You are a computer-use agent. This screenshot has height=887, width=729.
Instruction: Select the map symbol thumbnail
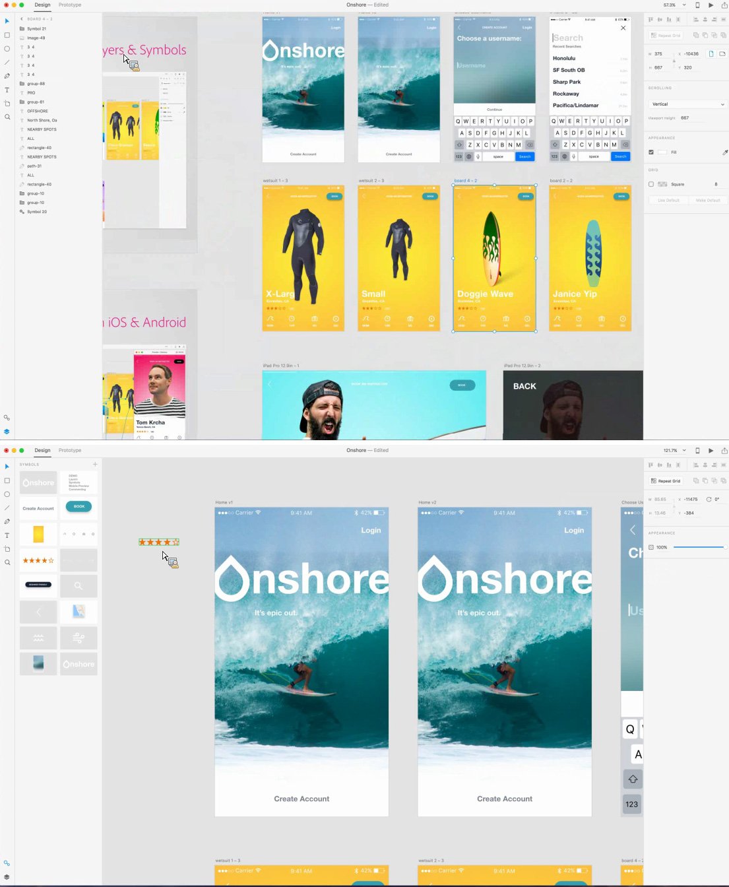pyautogui.click(x=79, y=612)
